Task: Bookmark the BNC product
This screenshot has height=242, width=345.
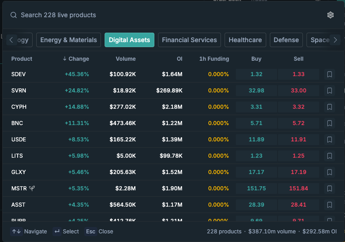Action: tap(329, 123)
